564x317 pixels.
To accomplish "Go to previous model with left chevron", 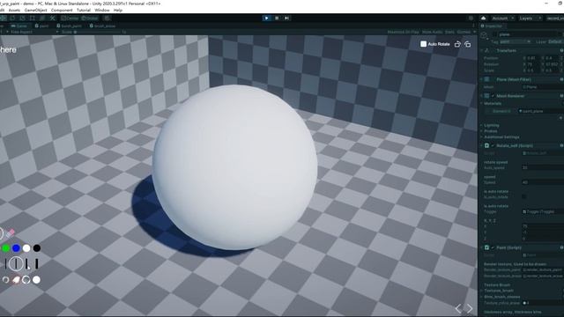I will coord(458,308).
